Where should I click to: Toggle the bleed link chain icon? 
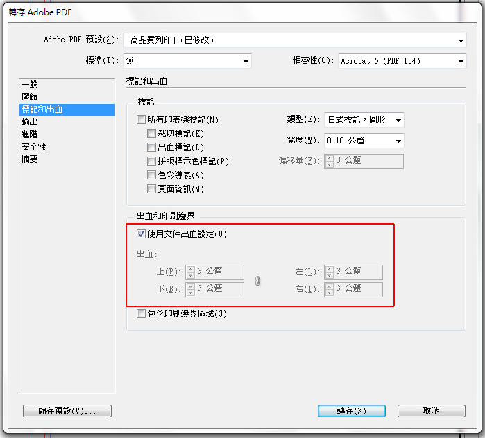click(x=257, y=281)
